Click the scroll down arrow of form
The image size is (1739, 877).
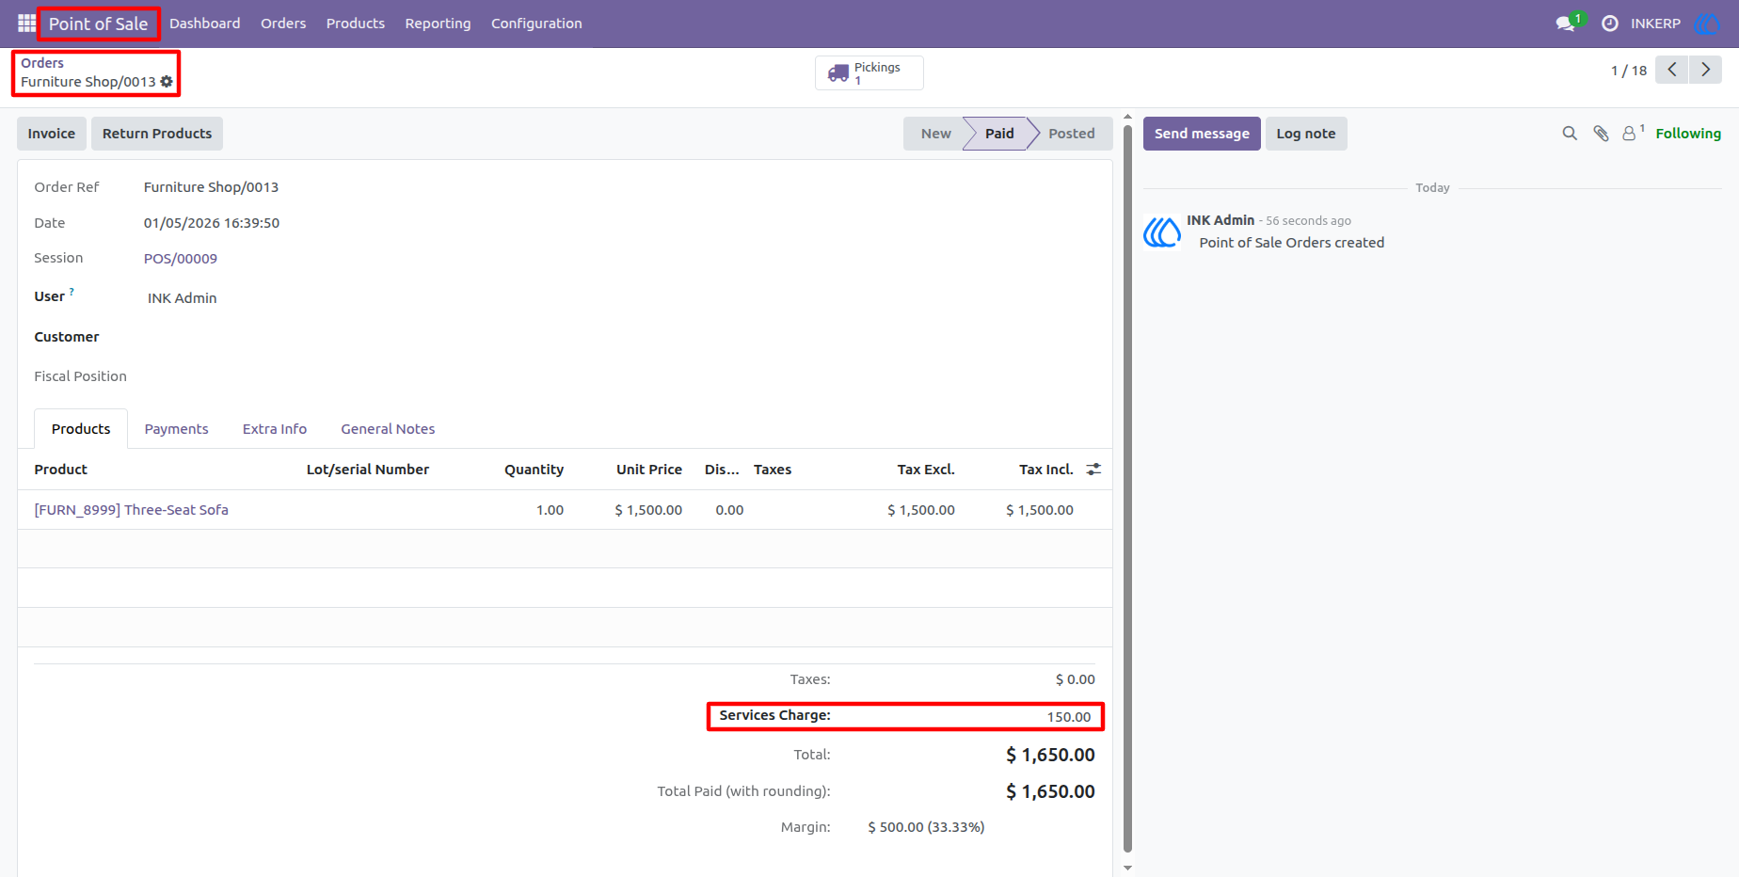click(1127, 869)
